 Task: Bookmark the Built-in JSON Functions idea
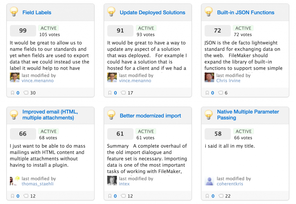pos(207,93)
